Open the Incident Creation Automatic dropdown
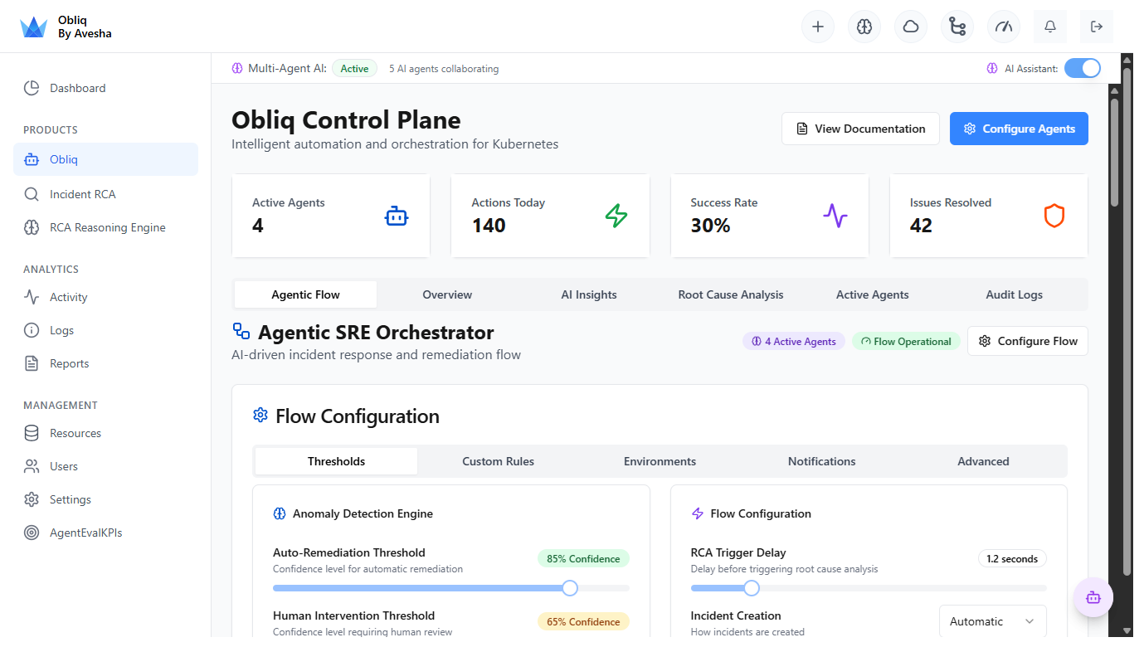Image resolution: width=1139 pixels, height=647 pixels. point(992,621)
